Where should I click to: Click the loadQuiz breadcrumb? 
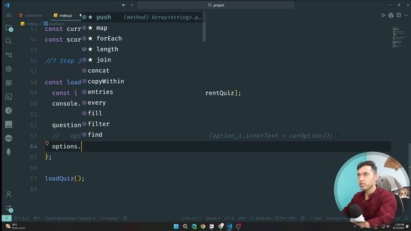(54, 24)
